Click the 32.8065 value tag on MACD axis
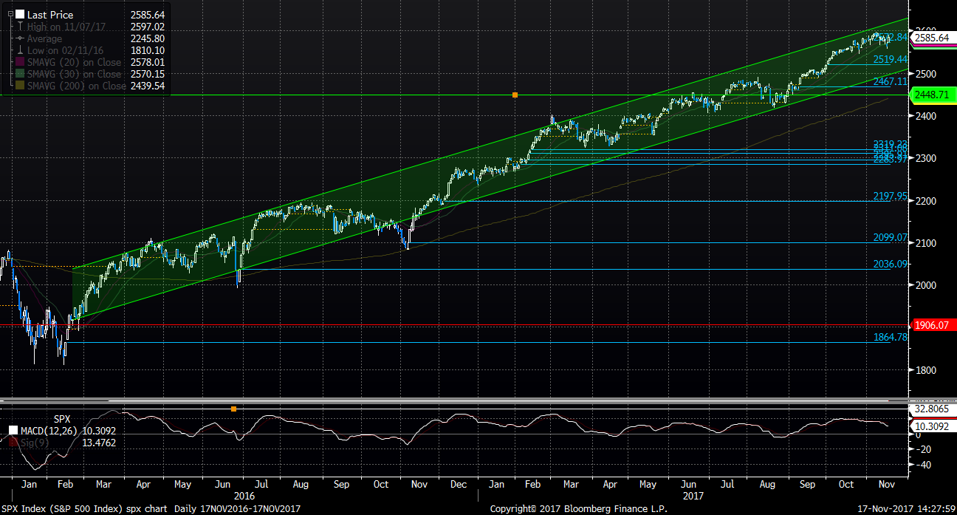 point(933,408)
